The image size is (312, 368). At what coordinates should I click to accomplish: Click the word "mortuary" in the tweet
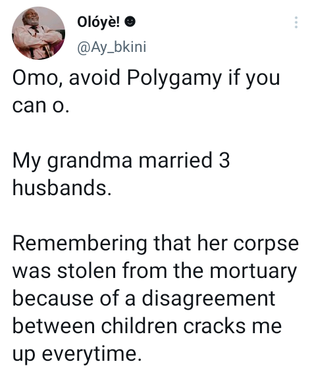[253, 272]
